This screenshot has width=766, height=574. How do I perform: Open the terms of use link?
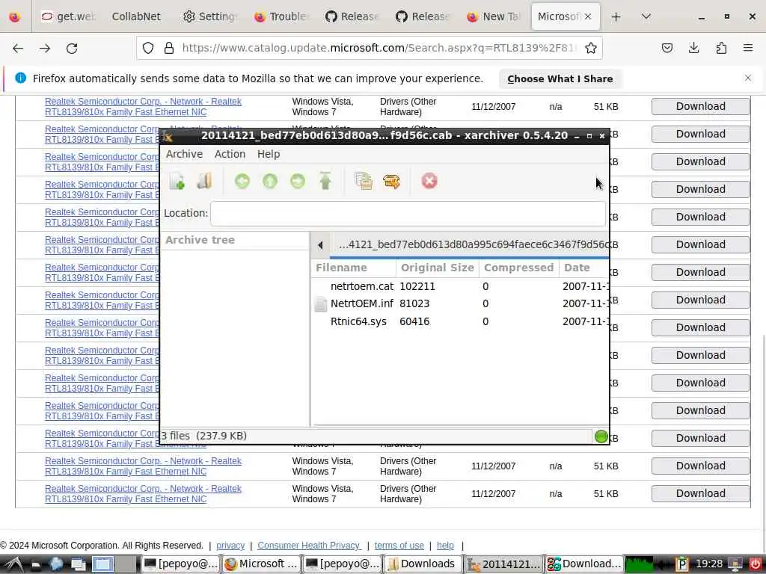pos(399,545)
